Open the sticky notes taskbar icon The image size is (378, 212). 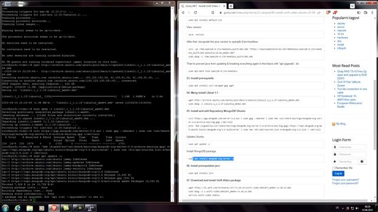point(66,208)
